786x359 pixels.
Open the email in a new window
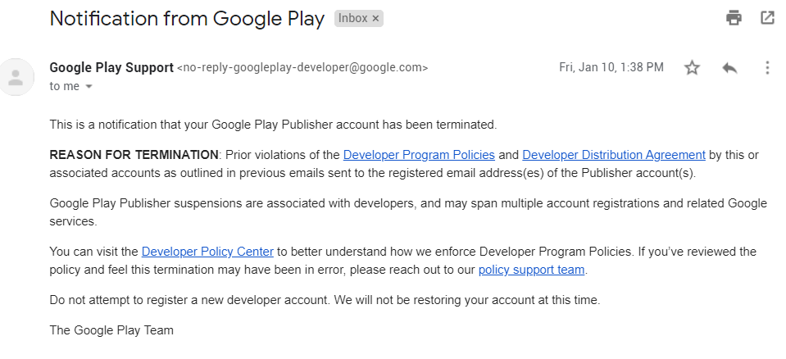pyautogui.click(x=767, y=18)
